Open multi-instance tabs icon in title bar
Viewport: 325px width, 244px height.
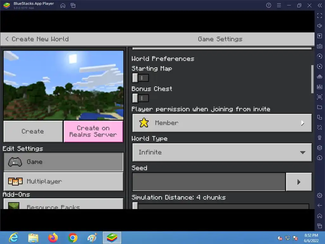click(73, 5)
